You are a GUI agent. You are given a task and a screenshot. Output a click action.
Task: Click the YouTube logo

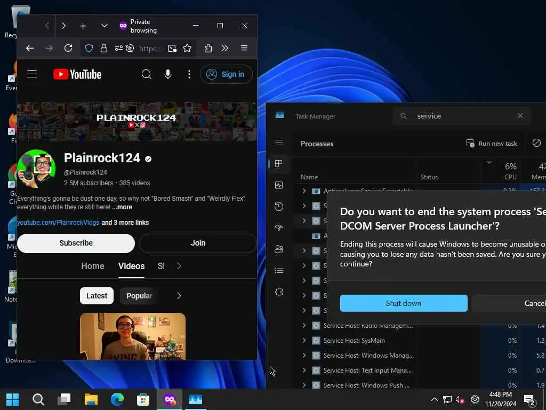(77, 74)
